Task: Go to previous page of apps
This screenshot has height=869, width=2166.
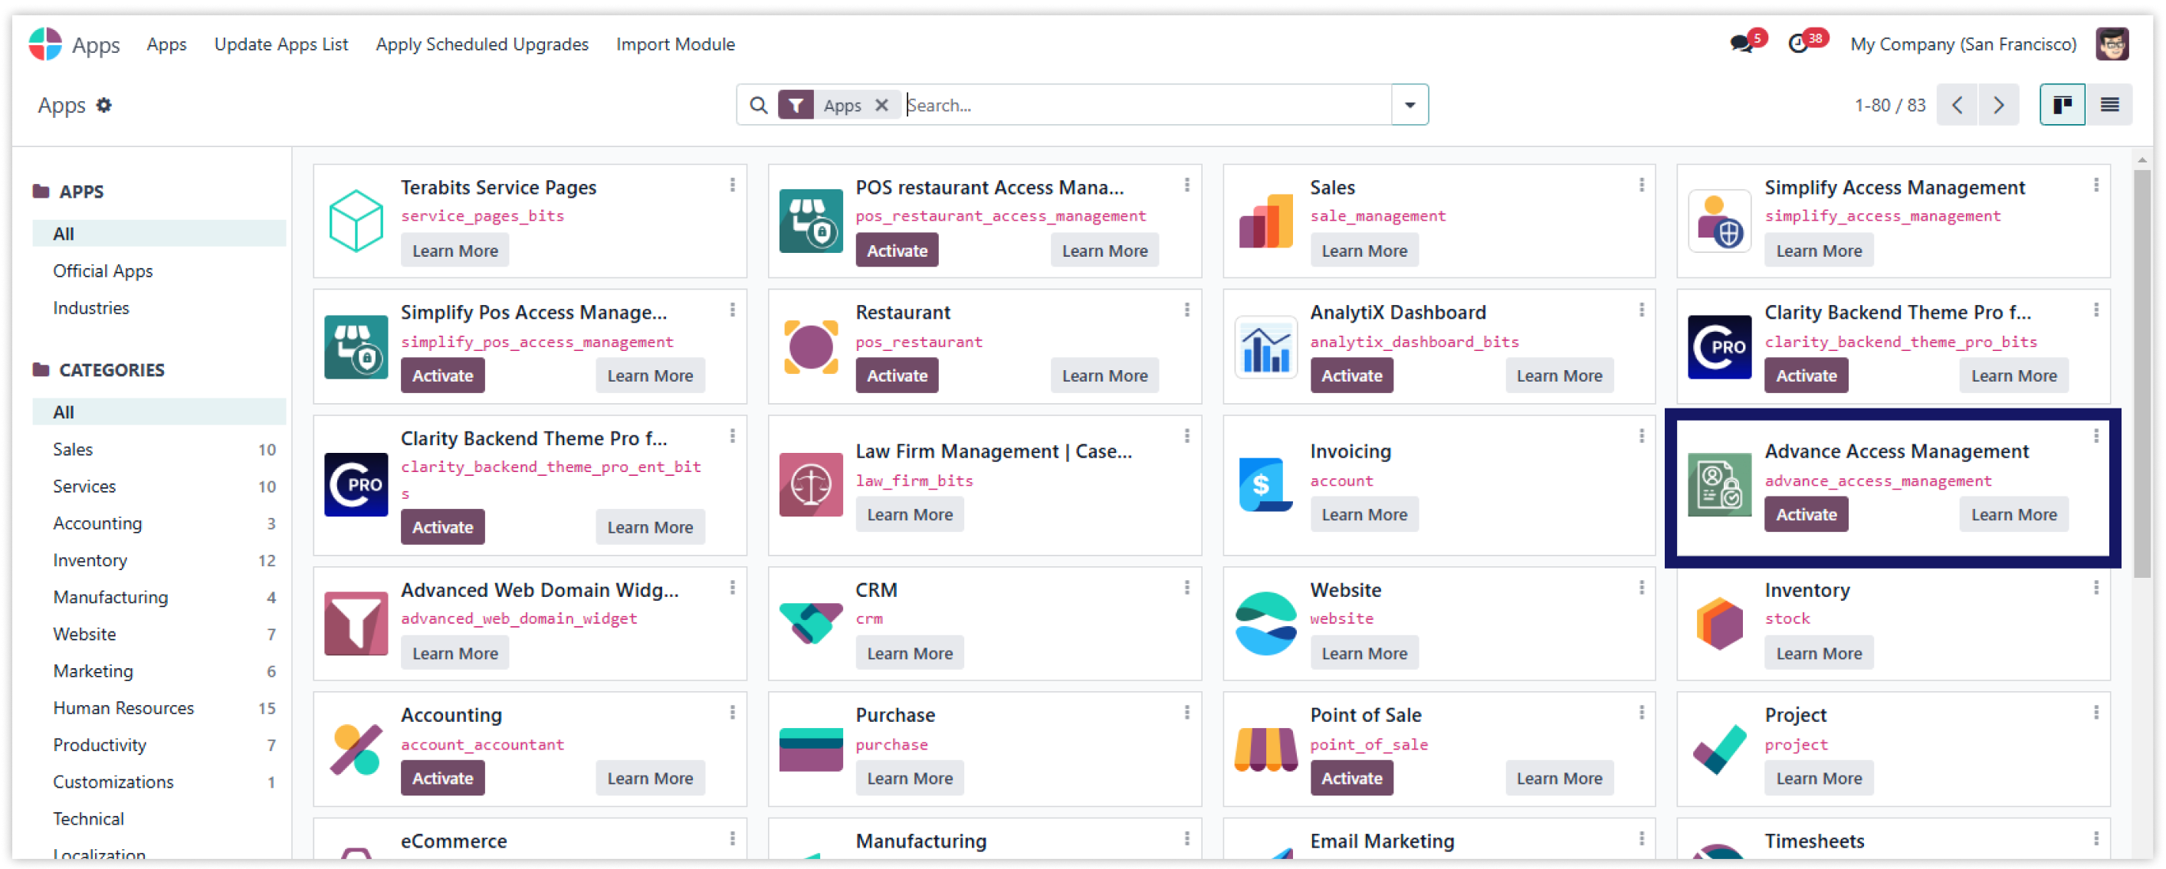Action: coord(1957,105)
